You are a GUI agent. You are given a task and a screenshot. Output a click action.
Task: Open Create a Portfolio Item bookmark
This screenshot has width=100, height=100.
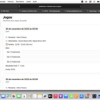pyautogui.click(x=28, y=11)
